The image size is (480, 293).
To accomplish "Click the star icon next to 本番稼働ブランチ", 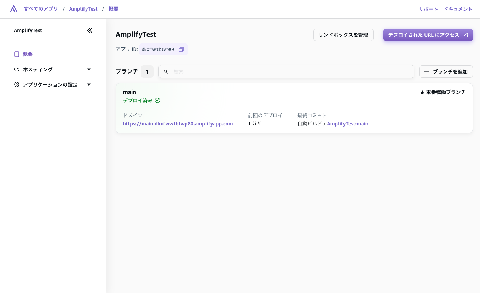I will pyautogui.click(x=422, y=92).
